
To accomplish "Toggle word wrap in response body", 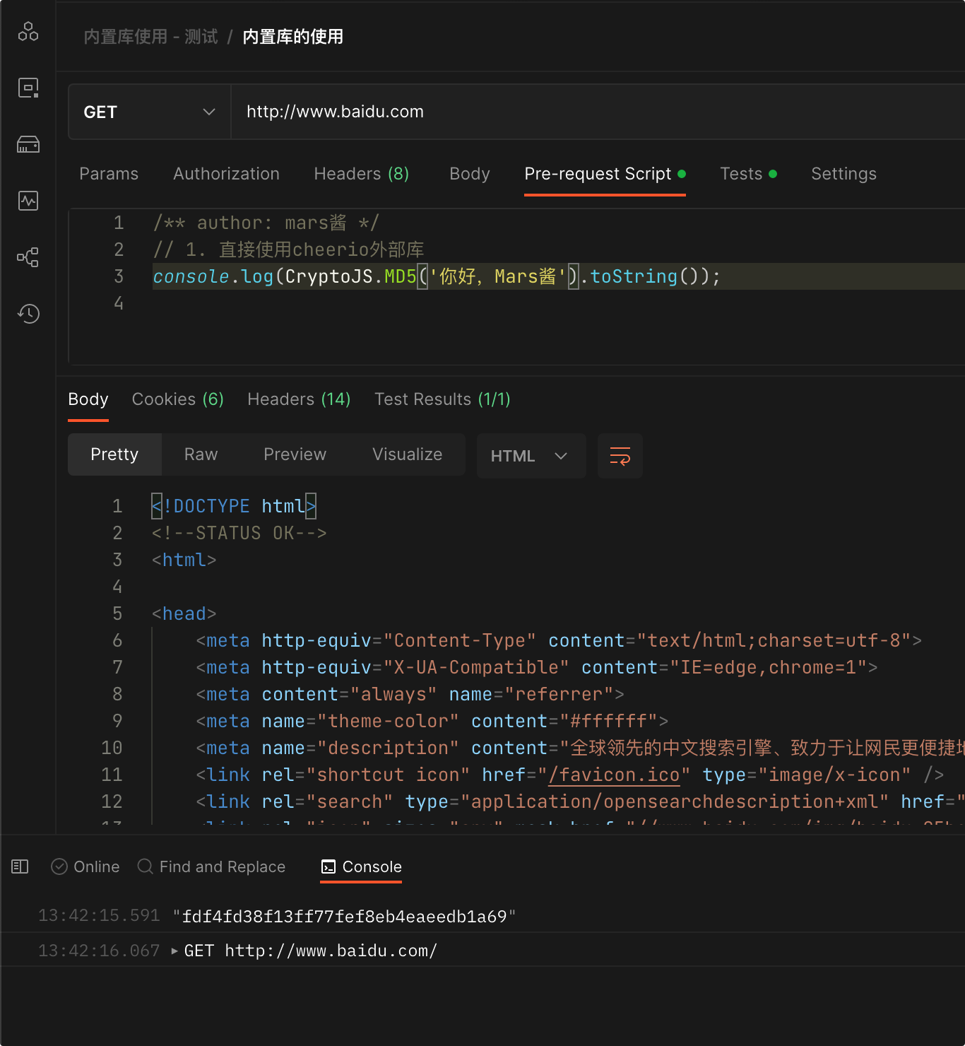I will point(620,456).
